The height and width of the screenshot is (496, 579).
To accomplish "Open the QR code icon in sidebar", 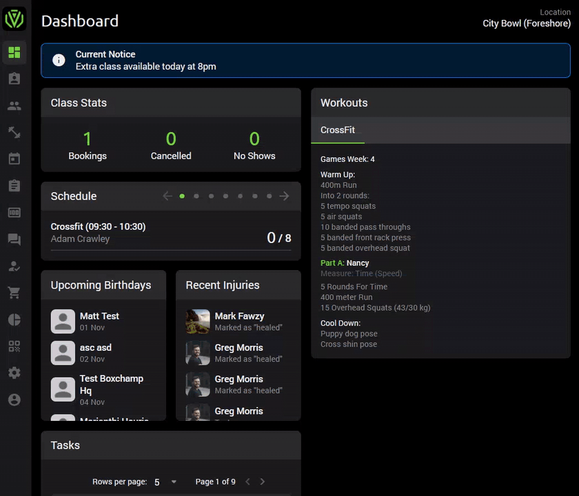I will 14,346.
